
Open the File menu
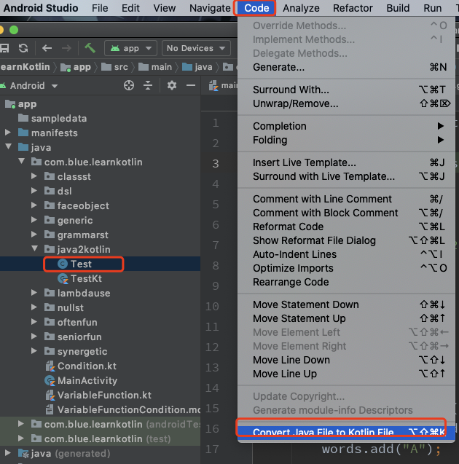[x=100, y=8]
